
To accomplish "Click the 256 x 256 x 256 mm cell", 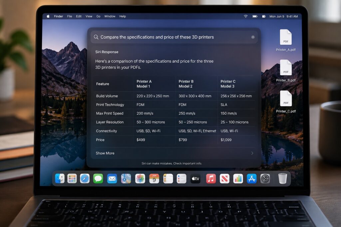I will tap(236, 96).
